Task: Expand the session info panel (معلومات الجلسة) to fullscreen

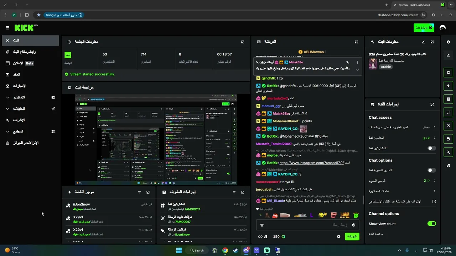Action: click(x=243, y=42)
